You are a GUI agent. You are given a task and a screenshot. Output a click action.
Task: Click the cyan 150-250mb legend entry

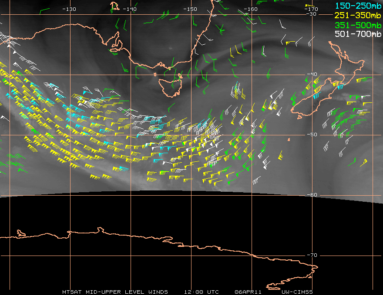point(358,6)
